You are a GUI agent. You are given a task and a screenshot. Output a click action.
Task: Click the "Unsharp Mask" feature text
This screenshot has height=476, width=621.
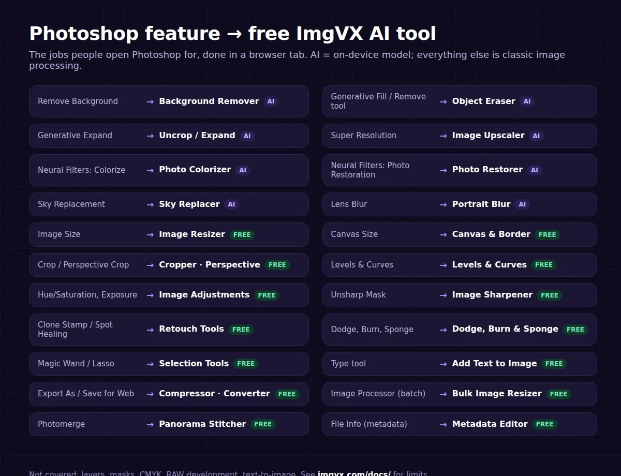[359, 295]
